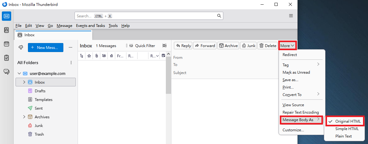Viewport: 368px width, 144px height.
Task: Sort by junk status flame column
Action: click(111, 56)
